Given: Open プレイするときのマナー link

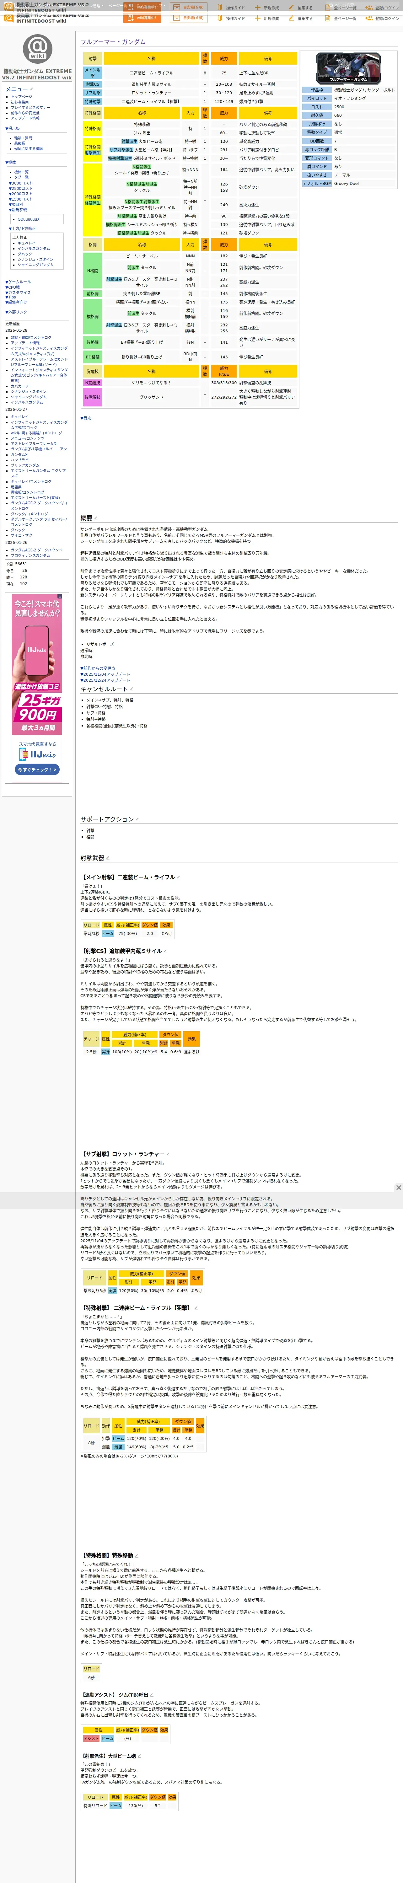Looking at the screenshot, I should tap(30, 107).
